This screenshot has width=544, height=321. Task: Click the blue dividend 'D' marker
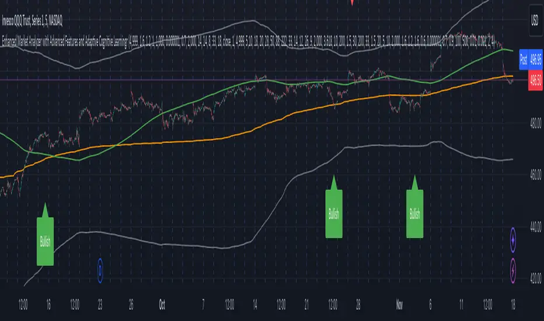[100, 270]
